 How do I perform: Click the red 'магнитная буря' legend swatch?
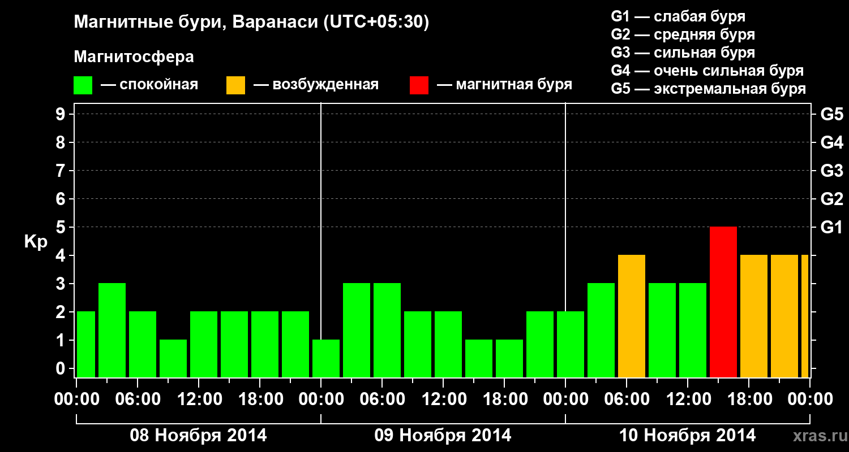click(x=419, y=85)
